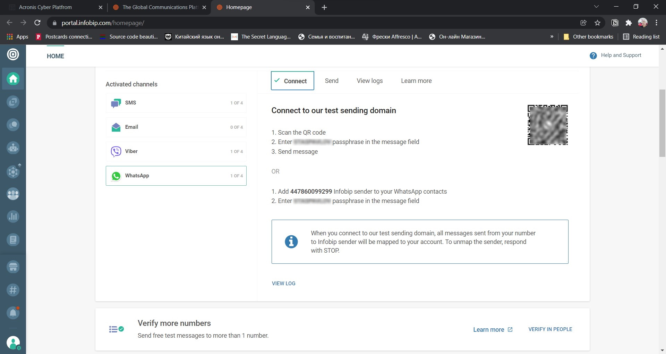
Task: Open the tab search dropdown arrow
Action: point(596,7)
